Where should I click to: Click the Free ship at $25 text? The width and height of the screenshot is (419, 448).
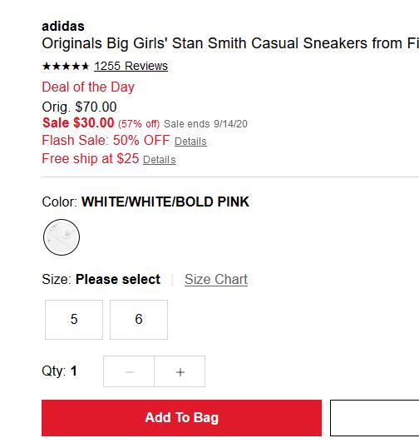91,158
